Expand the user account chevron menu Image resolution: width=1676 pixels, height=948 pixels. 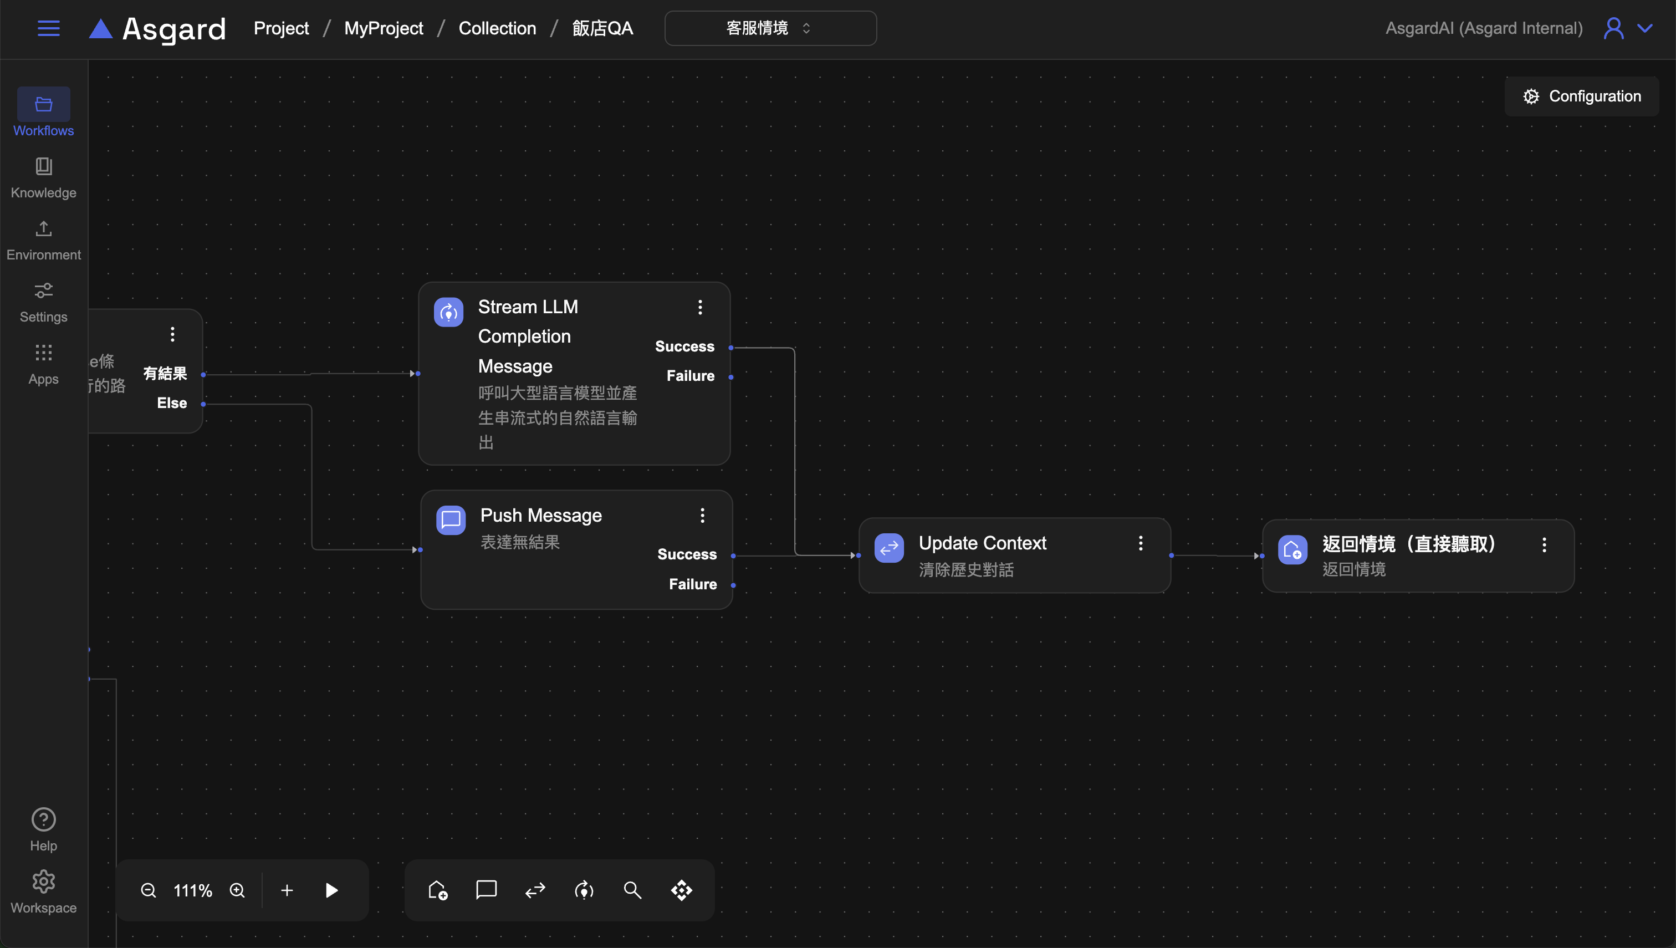1645,28
